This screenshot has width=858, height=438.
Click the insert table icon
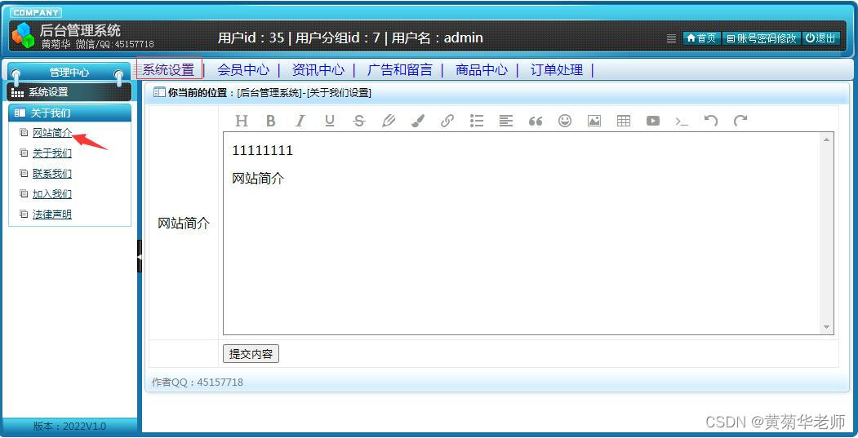coord(624,121)
